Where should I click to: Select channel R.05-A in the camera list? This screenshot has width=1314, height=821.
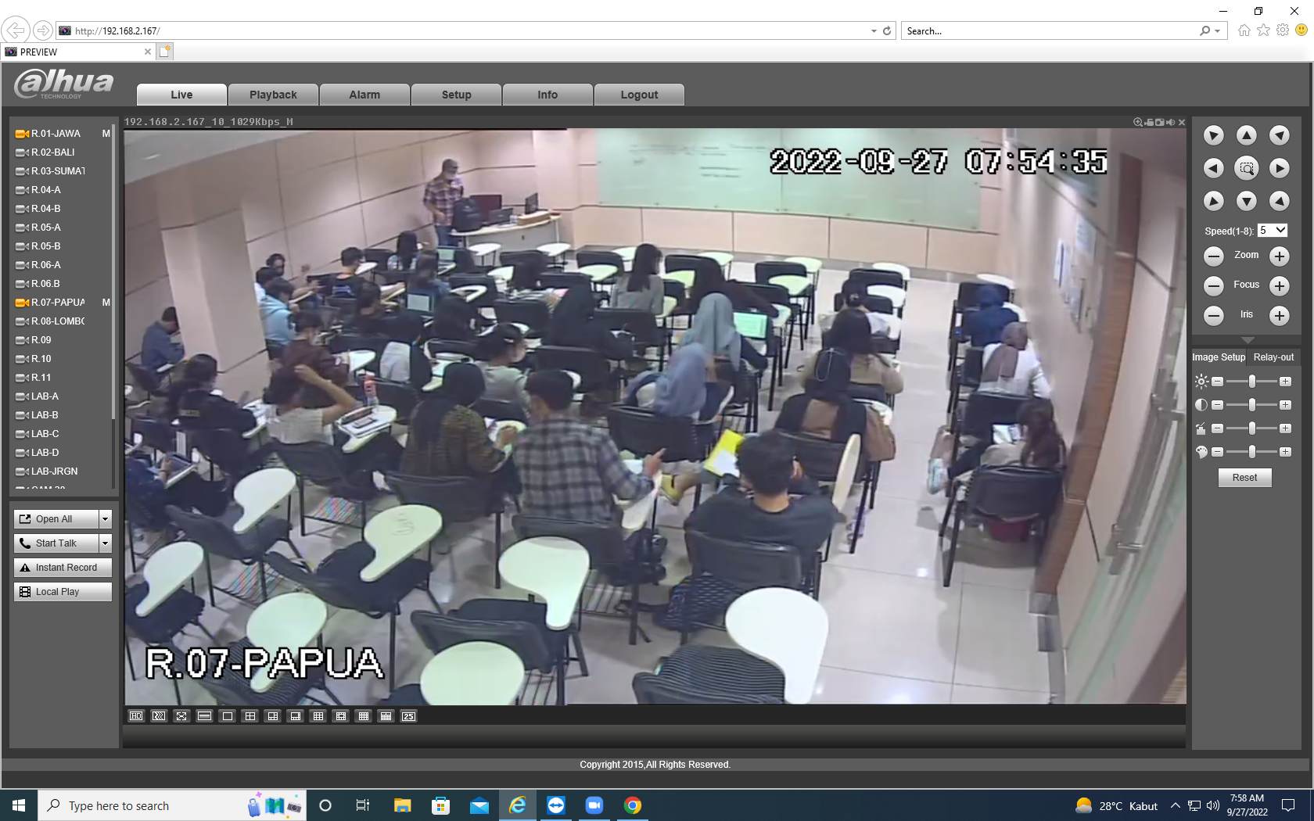coord(45,228)
